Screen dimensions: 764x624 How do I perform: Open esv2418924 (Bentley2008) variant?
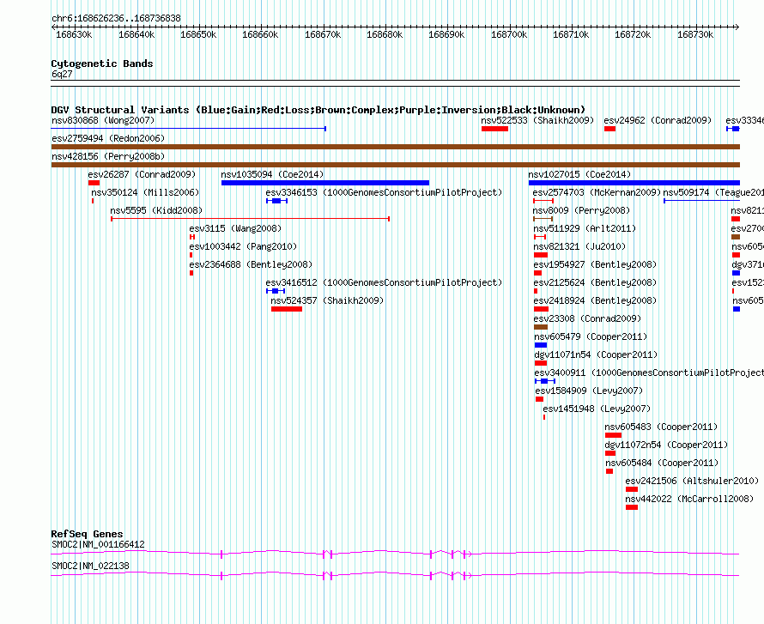[x=594, y=300]
